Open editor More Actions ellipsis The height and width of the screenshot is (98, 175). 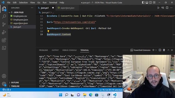coord(171,8)
